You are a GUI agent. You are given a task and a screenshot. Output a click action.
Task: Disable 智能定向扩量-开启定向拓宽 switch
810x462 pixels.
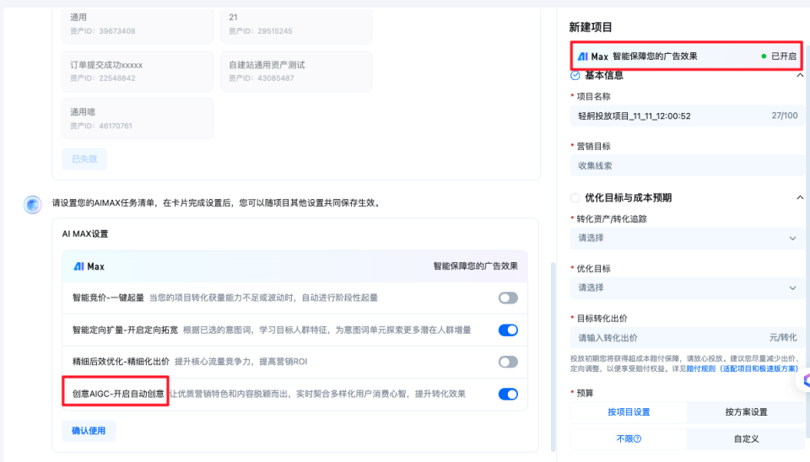pos(508,330)
